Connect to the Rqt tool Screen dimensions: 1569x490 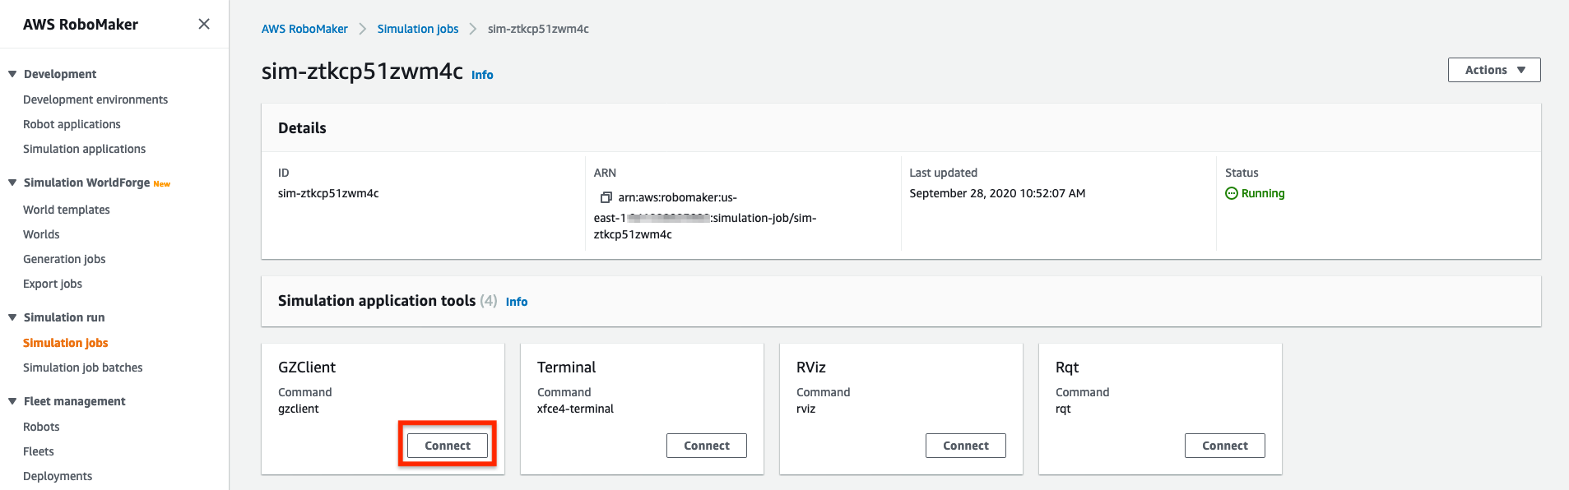[x=1225, y=446]
